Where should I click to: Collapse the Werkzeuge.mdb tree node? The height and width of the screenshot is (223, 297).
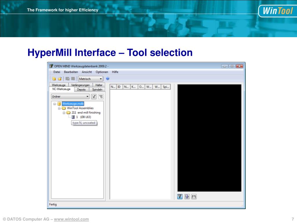click(55, 104)
